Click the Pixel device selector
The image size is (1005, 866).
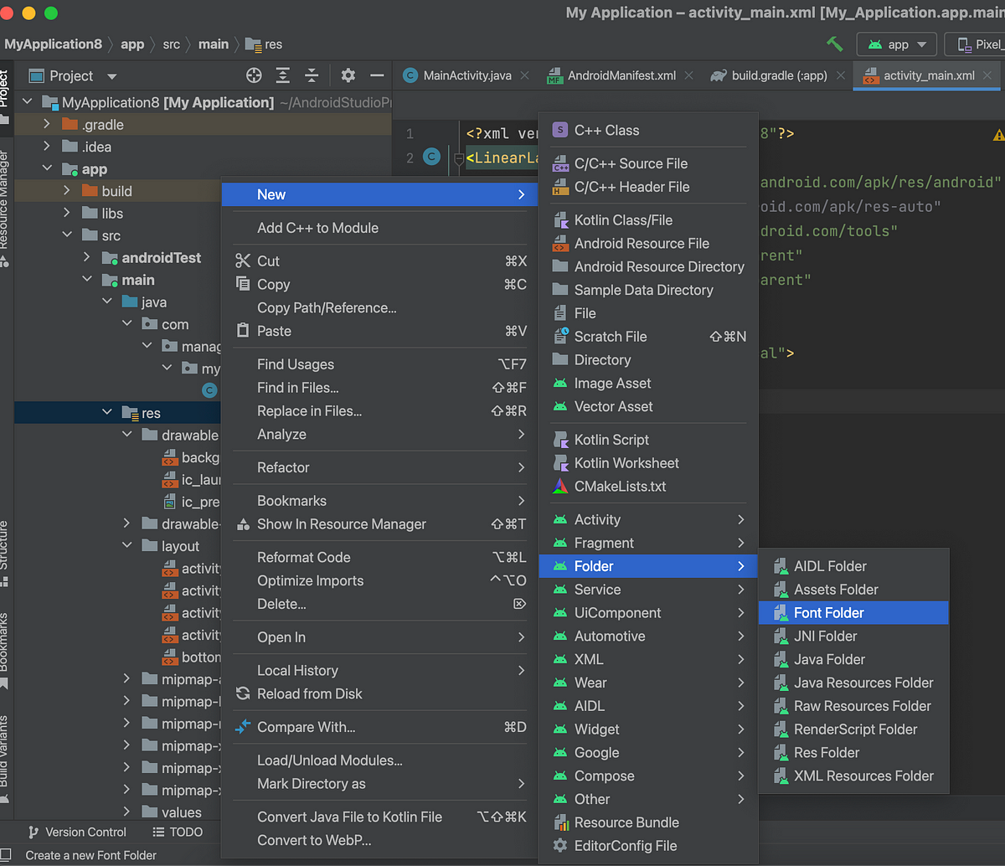pos(975,44)
